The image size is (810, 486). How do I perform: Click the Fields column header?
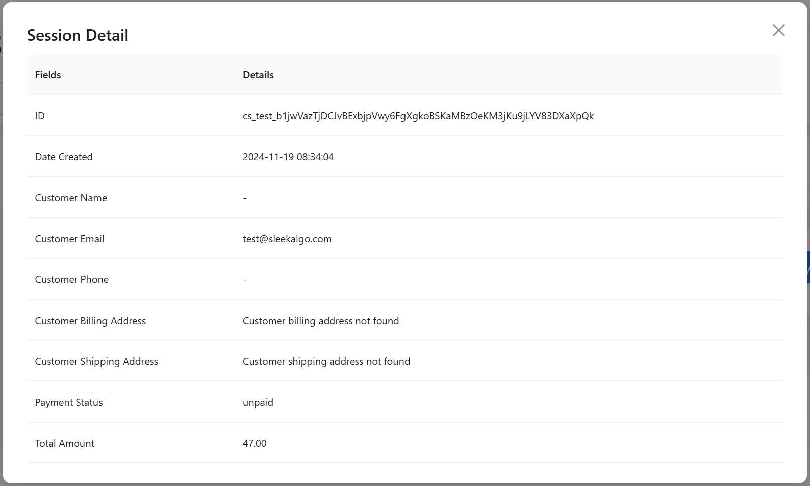pyautogui.click(x=48, y=75)
